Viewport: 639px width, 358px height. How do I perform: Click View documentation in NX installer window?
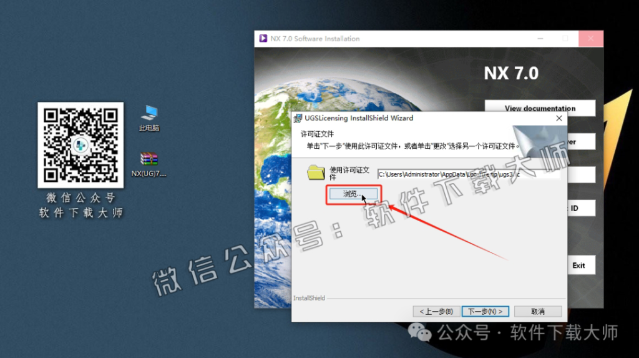click(x=540, y=108)
